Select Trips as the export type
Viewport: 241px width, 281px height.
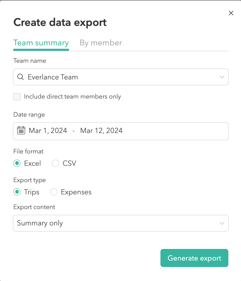[x=17, y=192]
